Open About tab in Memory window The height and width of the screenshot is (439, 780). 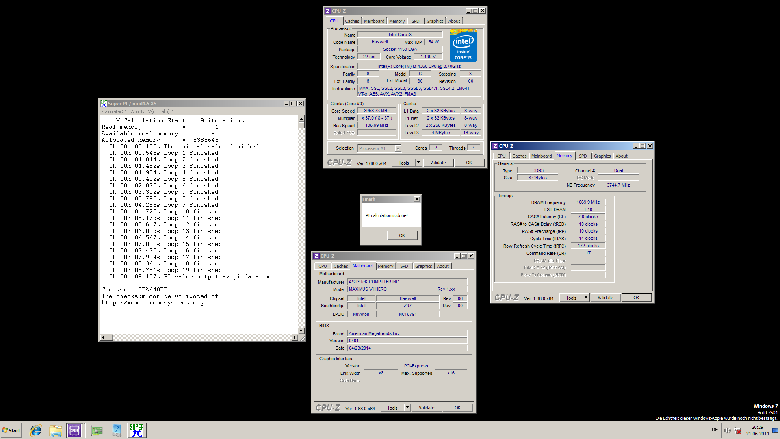click(x=622, y=156)
